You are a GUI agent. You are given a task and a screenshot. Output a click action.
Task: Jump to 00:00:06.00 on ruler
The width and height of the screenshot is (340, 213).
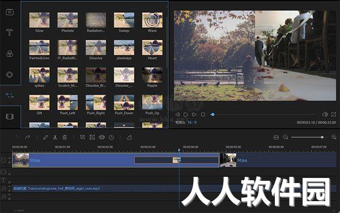[276, 147]
